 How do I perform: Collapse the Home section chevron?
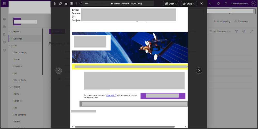tap(11, 32)
